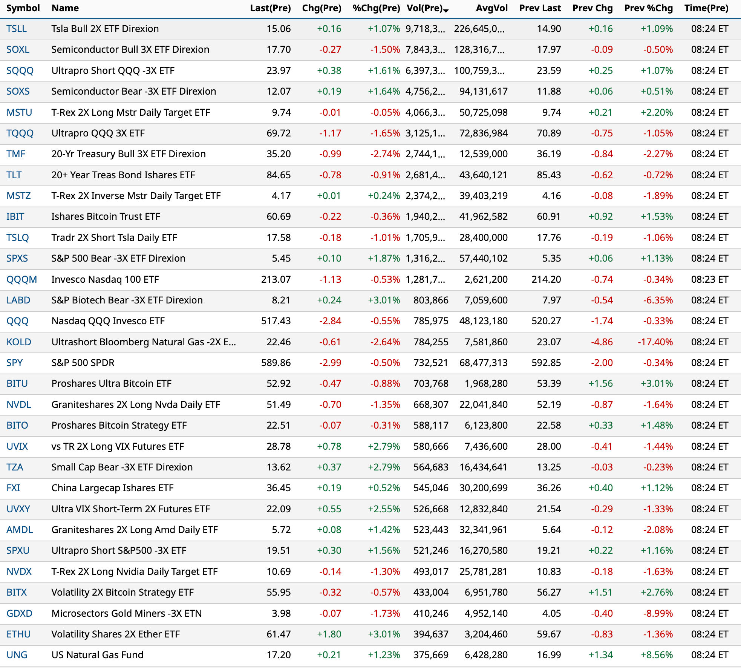Screen dimensions: 741x668
Task: Click the Prev %Chg column header
Action: (x=648, y=8)
